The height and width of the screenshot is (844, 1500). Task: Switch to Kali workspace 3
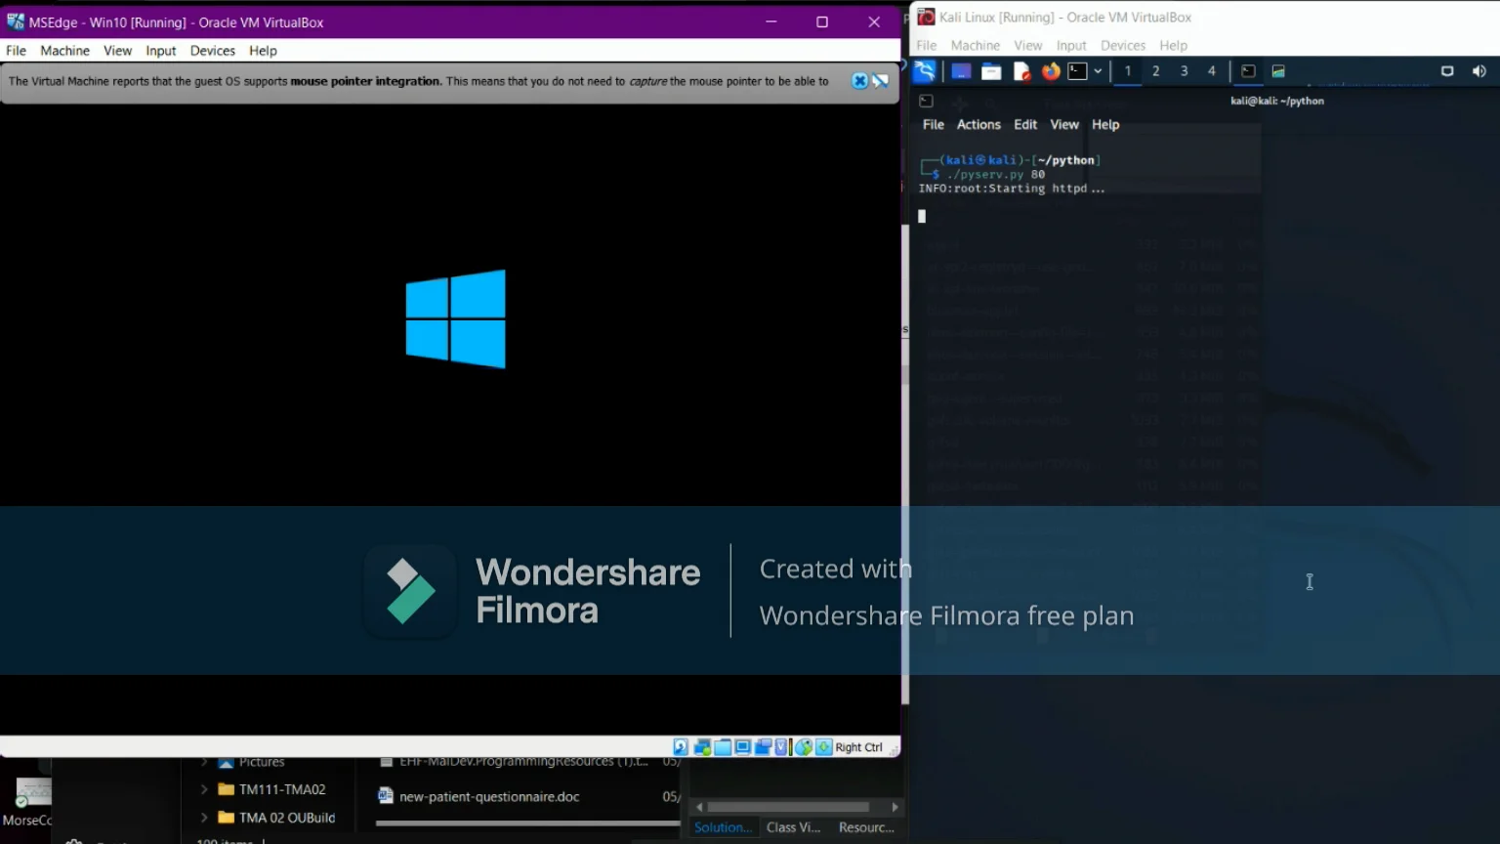tap(1184, 71)
